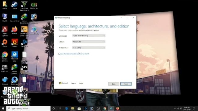Select the Recycle Bin desktop icon

pyautogui.click(x=5, y=93)
